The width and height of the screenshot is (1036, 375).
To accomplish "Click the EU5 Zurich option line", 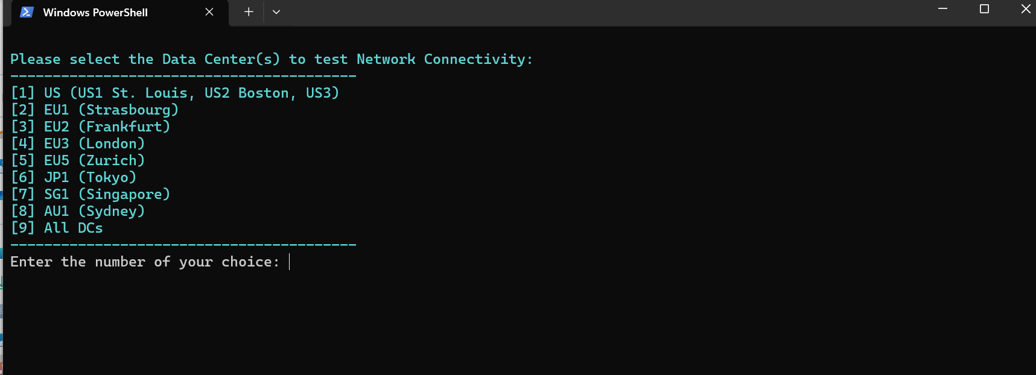I will point(78,160).
